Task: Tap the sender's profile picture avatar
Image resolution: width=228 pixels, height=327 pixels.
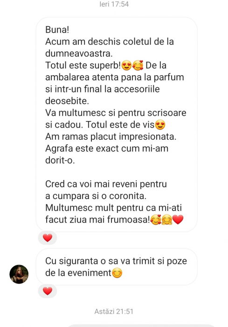Action: (19, 274)
